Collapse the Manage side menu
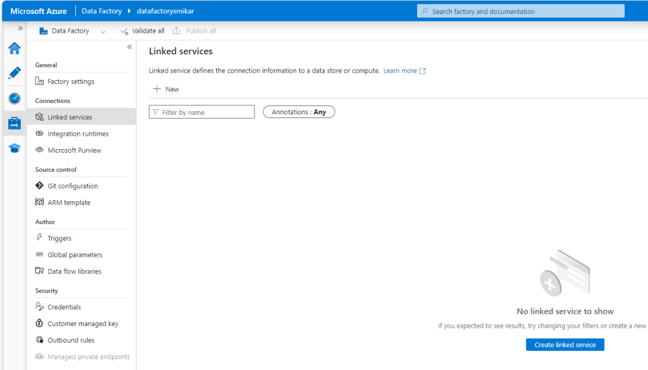This screenshot has width=648, height=370. (129, 47)
